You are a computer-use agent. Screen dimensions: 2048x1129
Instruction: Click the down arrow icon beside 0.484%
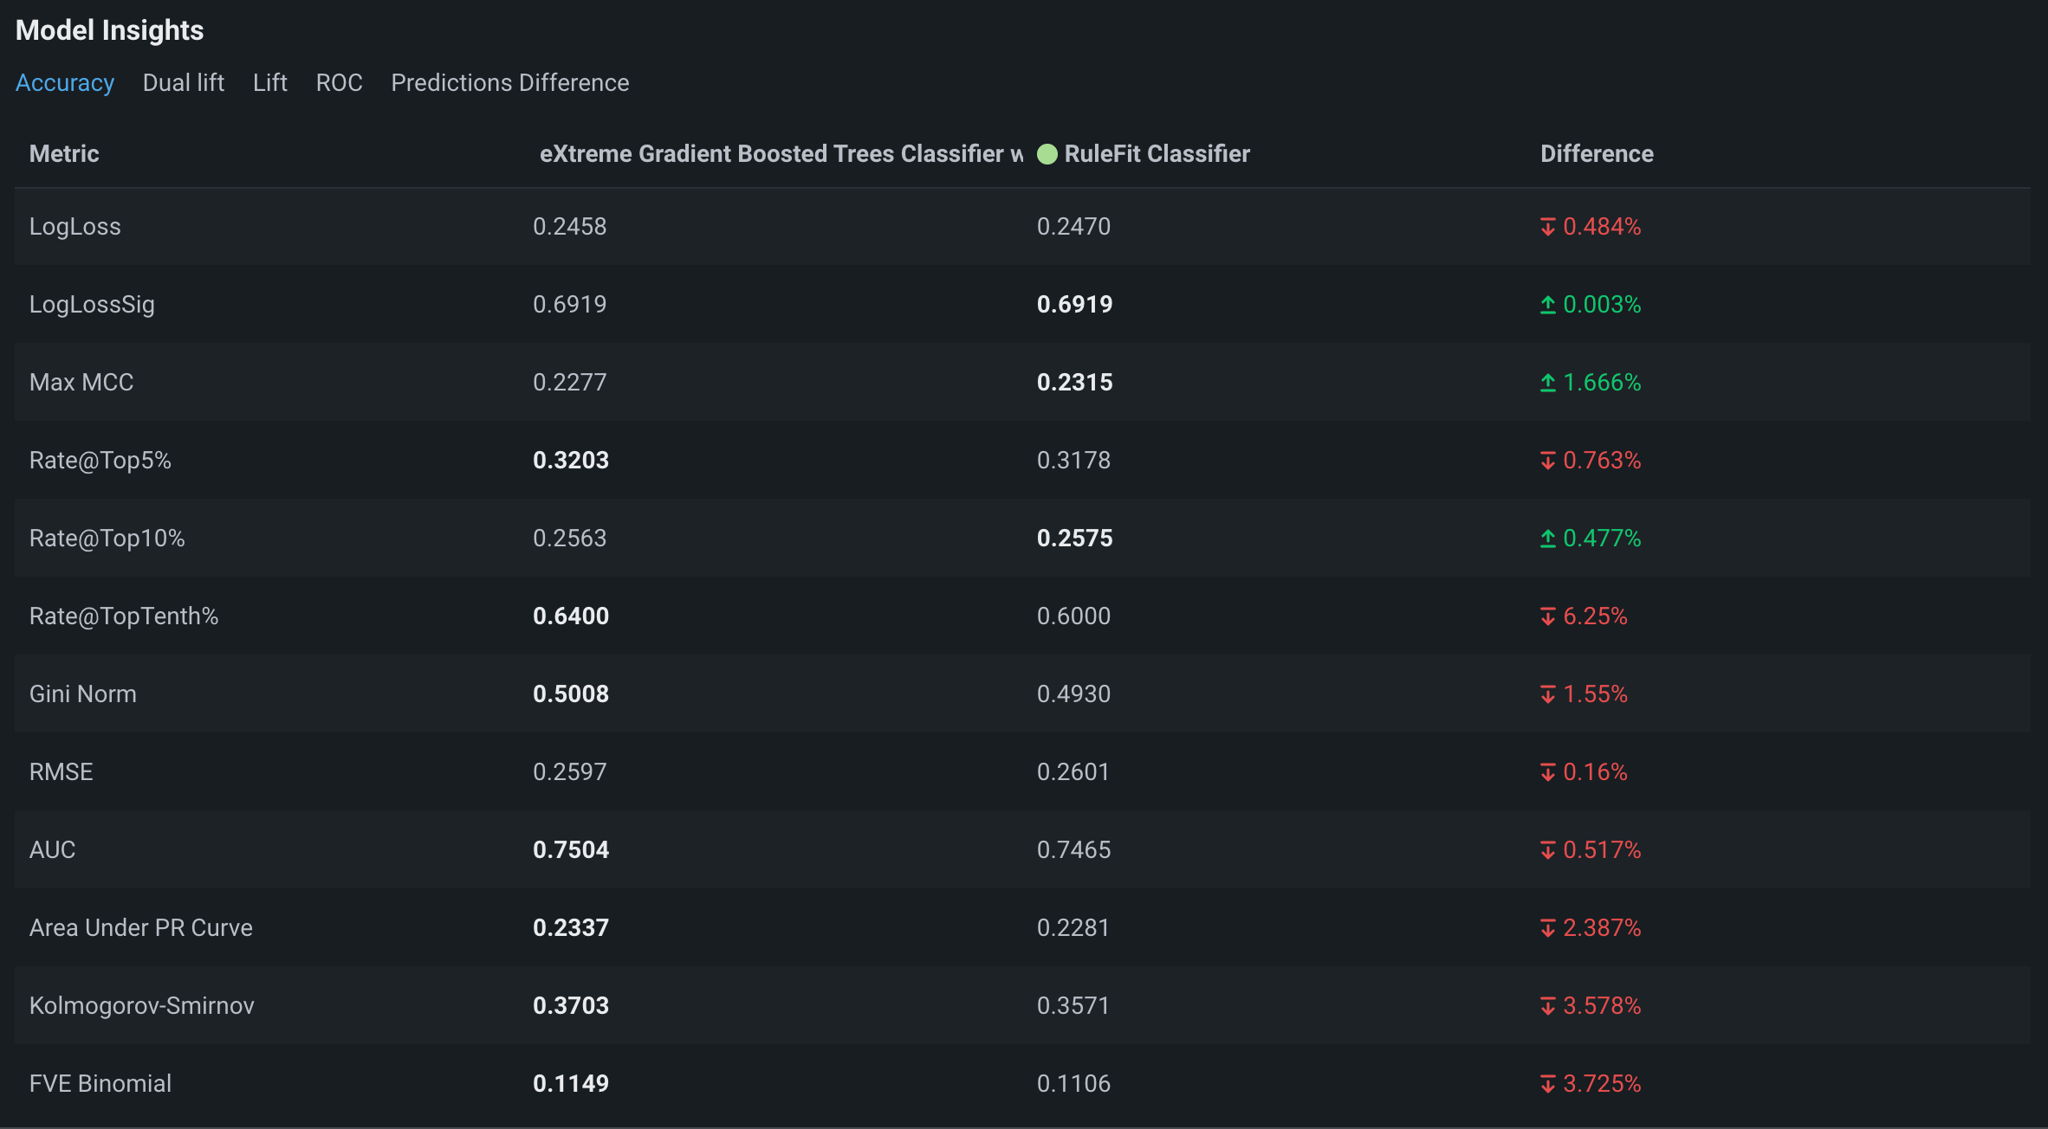point(1547,227)
